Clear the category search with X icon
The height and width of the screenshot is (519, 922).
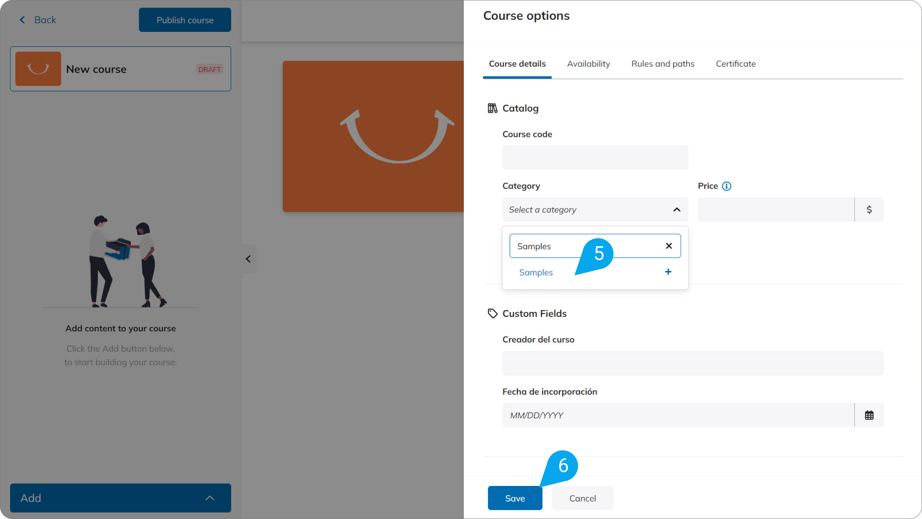669,246
